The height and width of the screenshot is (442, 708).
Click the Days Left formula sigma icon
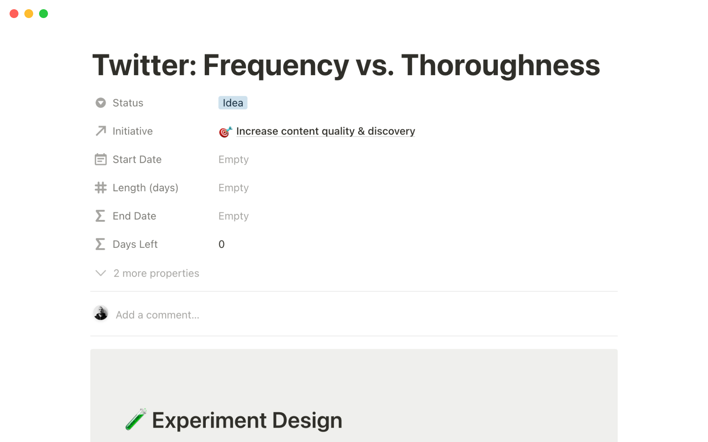point(100,244)
